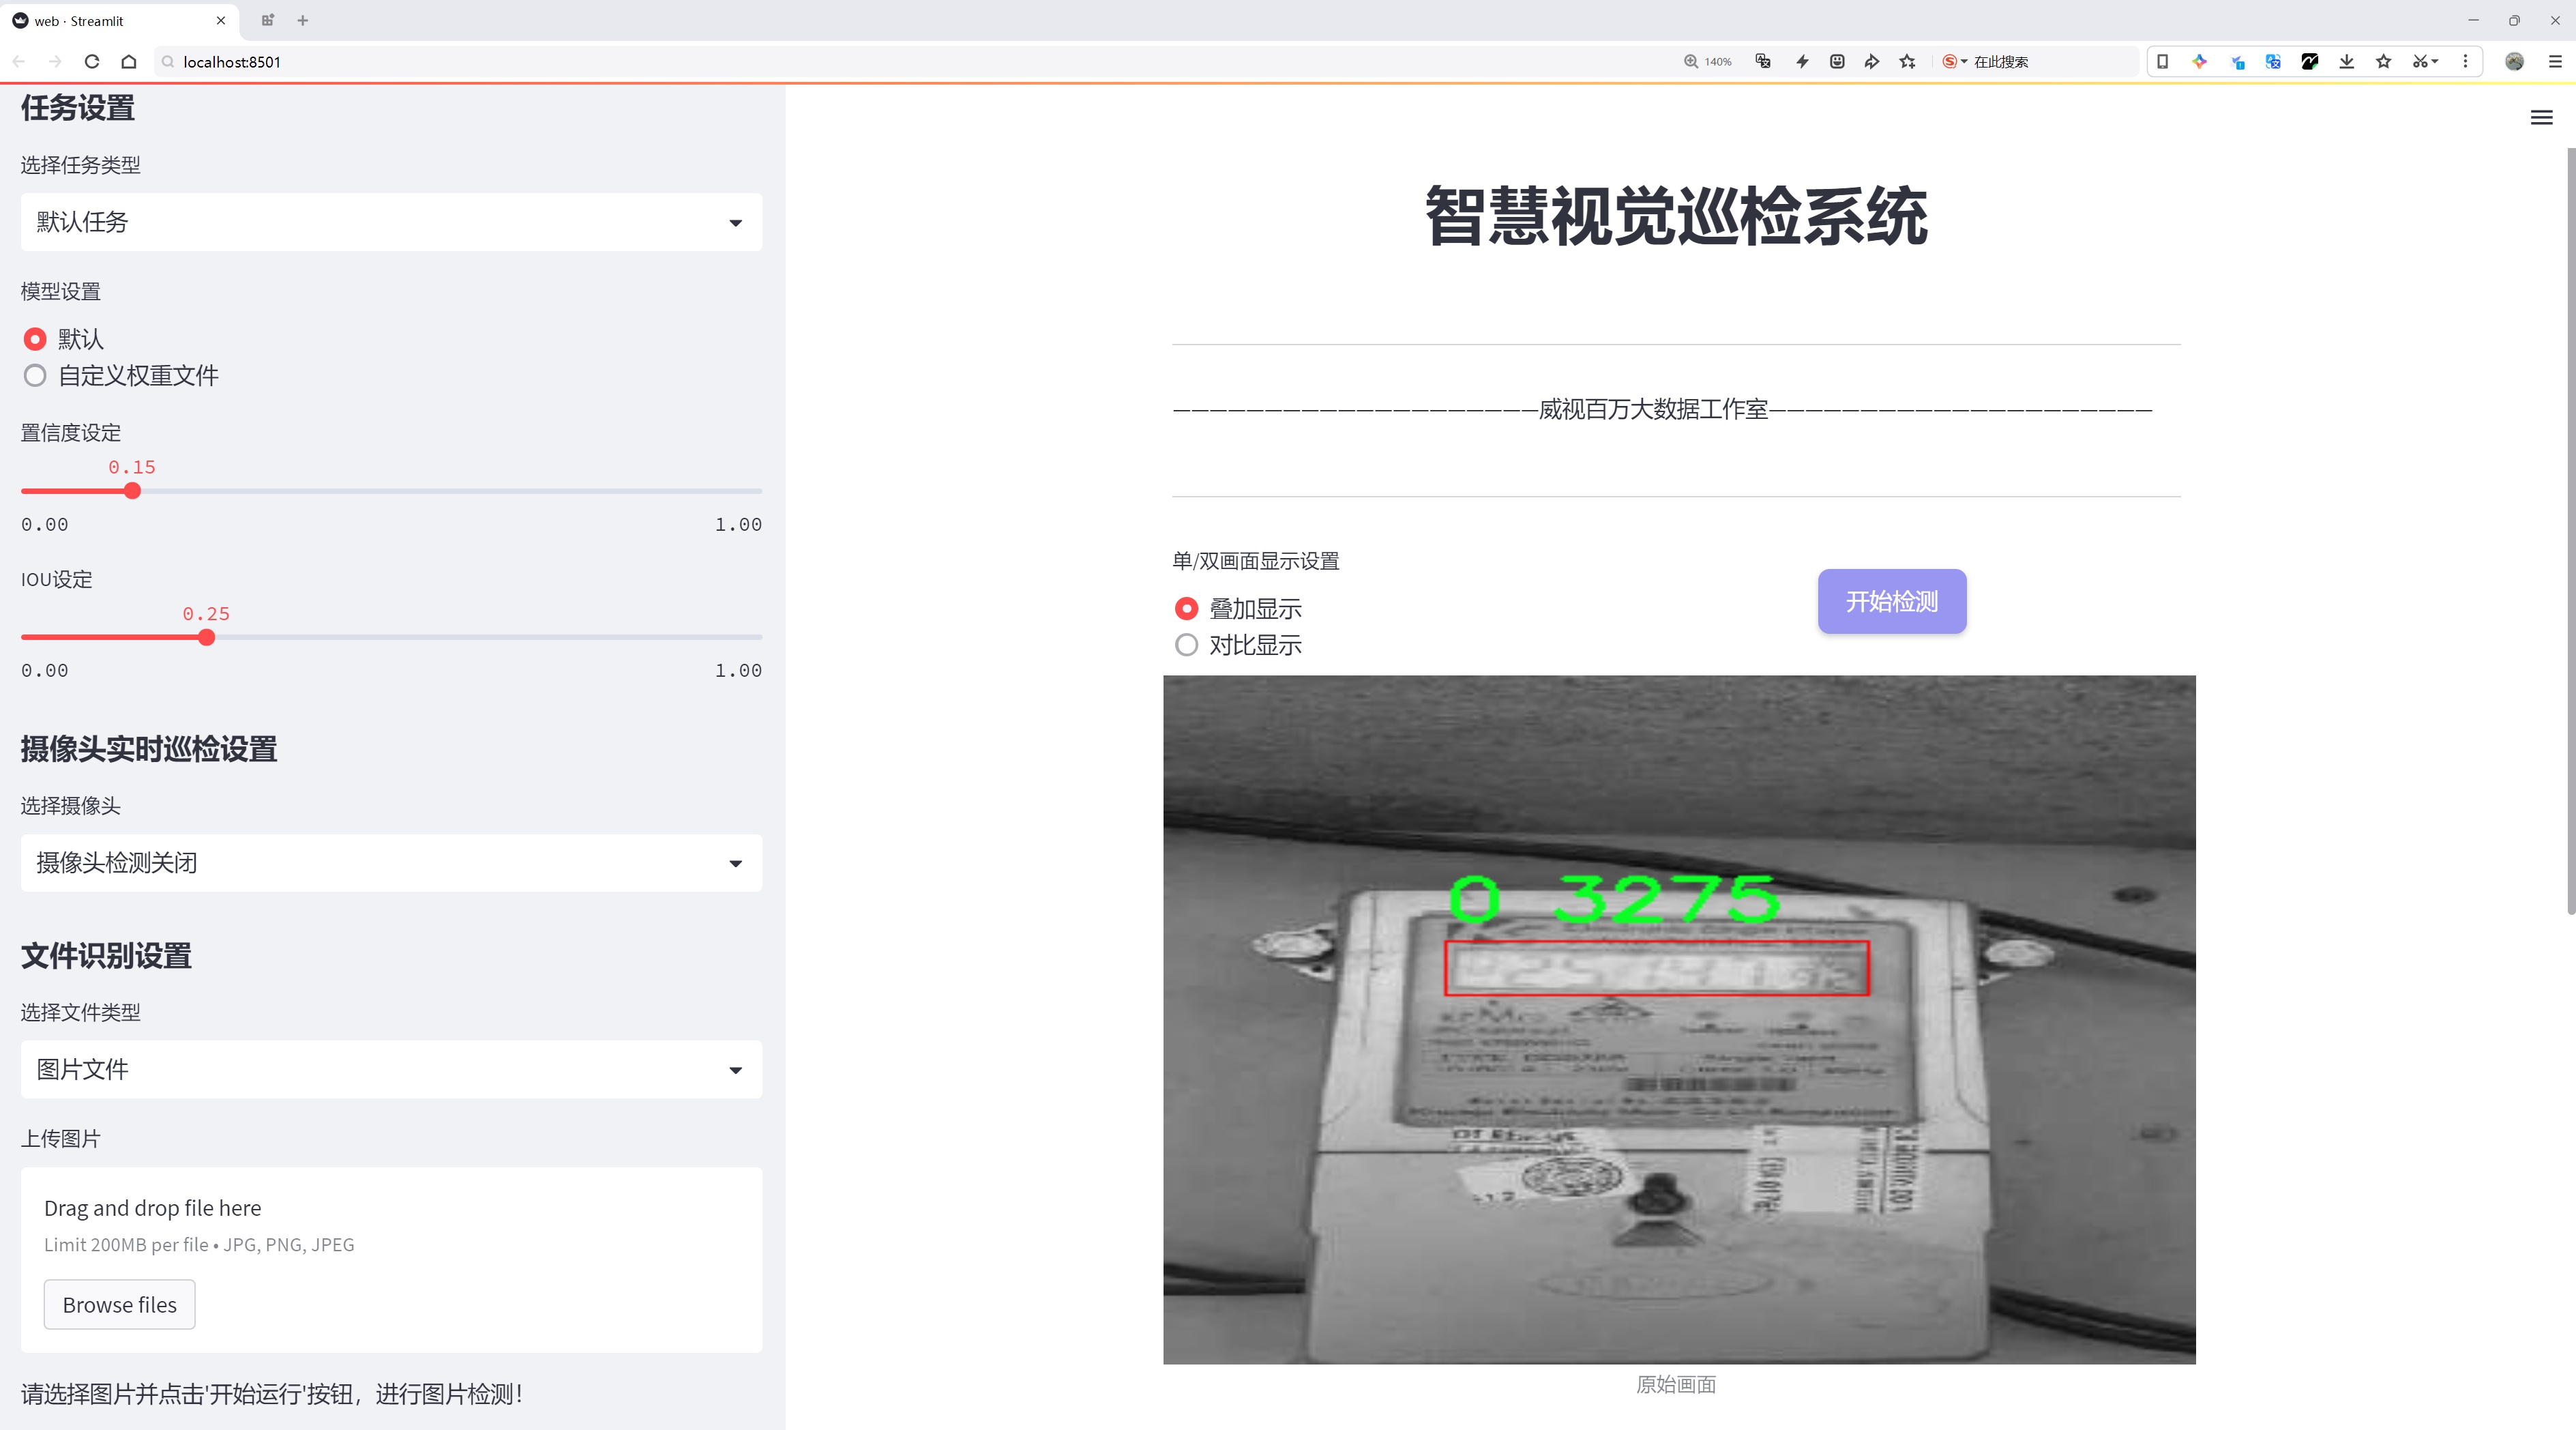Select the 自定义权重文件 model option
The width and height of the screenshot is (2576, 1430).
tap(35, 375)
